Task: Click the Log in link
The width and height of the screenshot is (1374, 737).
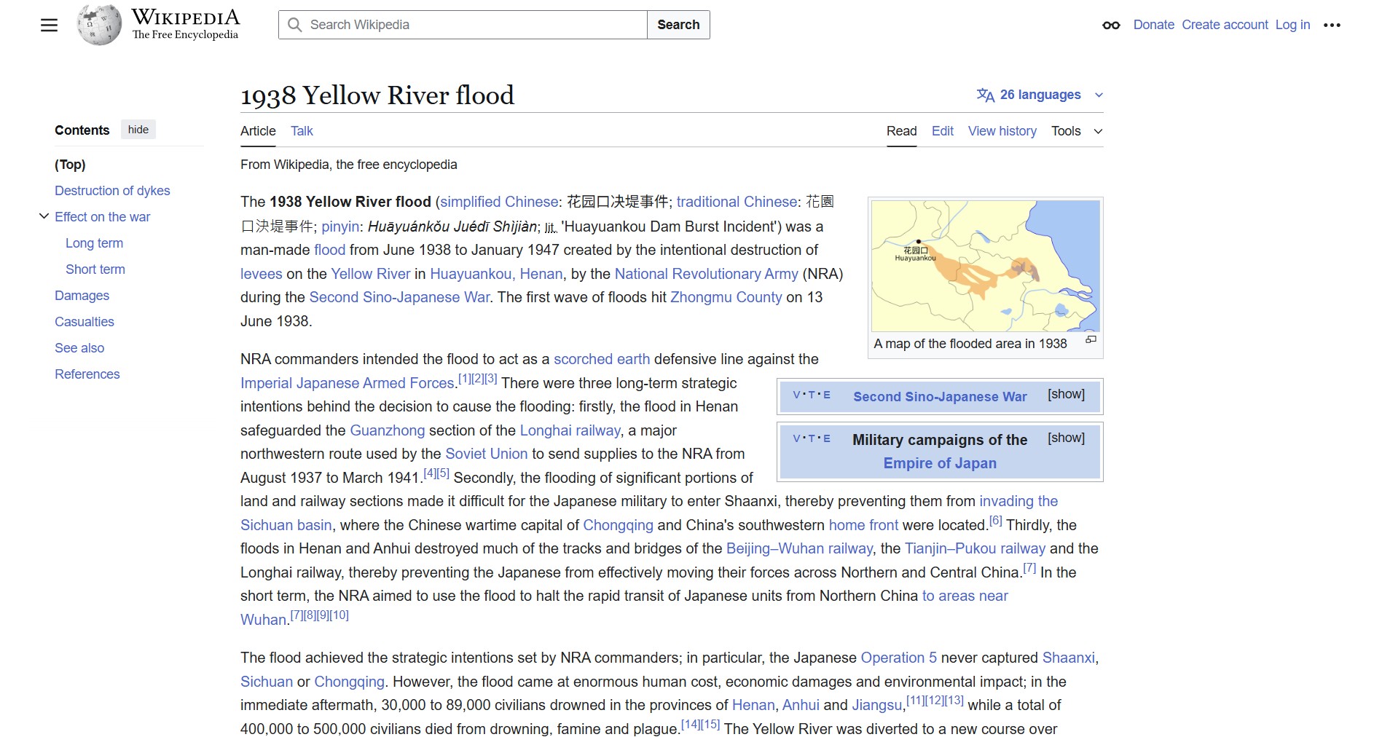Action: 1292,25
